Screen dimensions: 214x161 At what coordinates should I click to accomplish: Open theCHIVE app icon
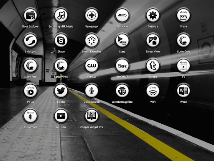[x=122, y=66]
